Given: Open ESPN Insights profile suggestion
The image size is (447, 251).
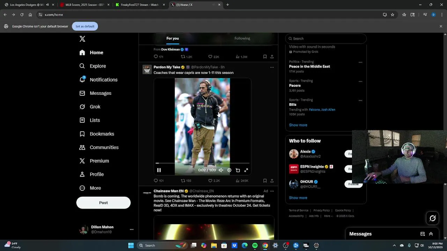Looking at the screenshot, I should [x=312, y=167].
